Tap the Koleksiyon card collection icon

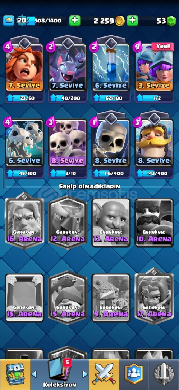59,372
